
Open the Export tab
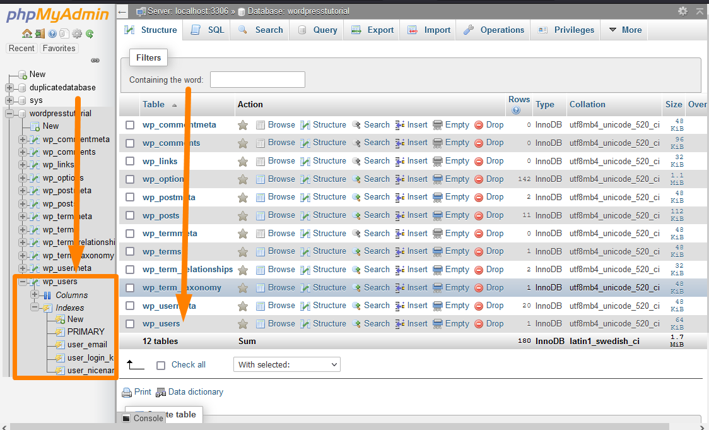click(373, 30)
